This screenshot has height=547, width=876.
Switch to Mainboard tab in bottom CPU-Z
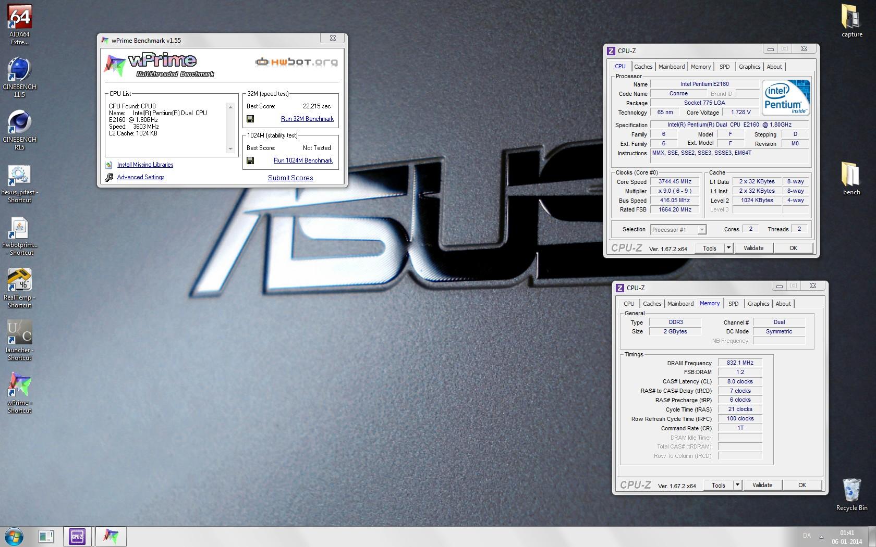(680, 304)
